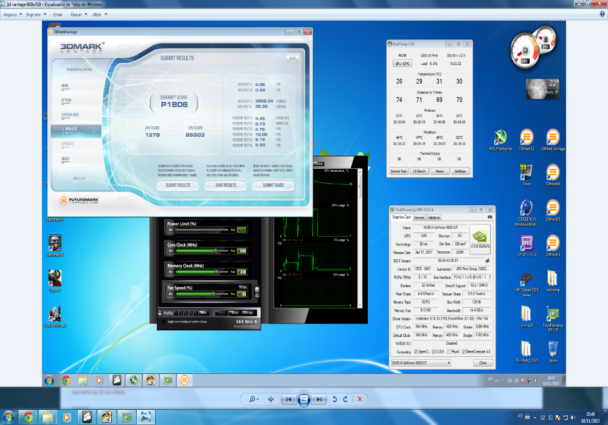Open File Explorer on the bottommost taskbar
The height and width of the screenshot is (425, 608).
(x=47, y=417)
